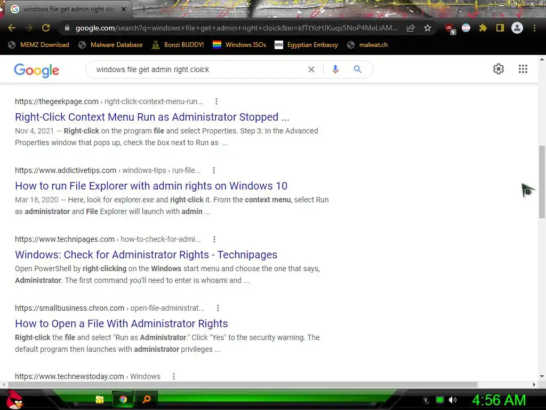The image size is (546, 410).
Task: Submit search using the magnifier icon
Action: click(358, 69)
